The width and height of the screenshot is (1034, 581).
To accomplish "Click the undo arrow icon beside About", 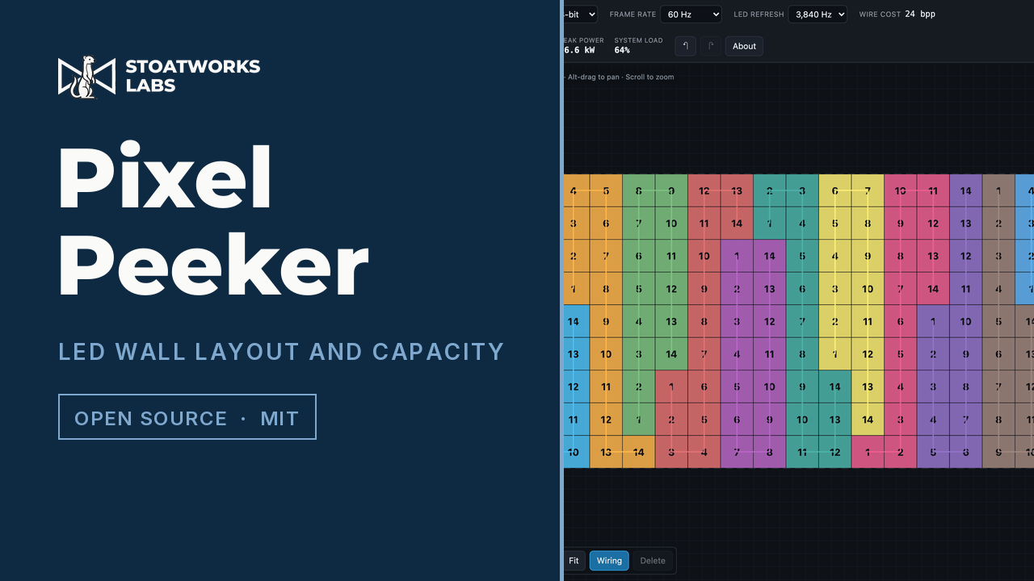I will pos(685,46).
